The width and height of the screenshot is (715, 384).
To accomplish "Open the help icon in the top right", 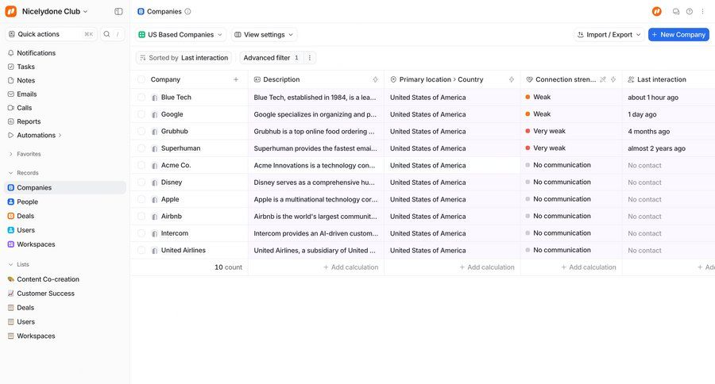I will pos(690,11).
